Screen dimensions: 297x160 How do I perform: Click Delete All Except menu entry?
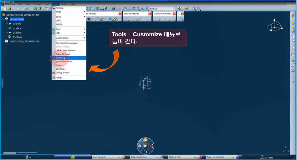(x=69, y=54)
